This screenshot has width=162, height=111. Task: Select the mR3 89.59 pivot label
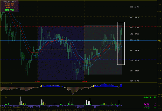[x=134, y=17]
